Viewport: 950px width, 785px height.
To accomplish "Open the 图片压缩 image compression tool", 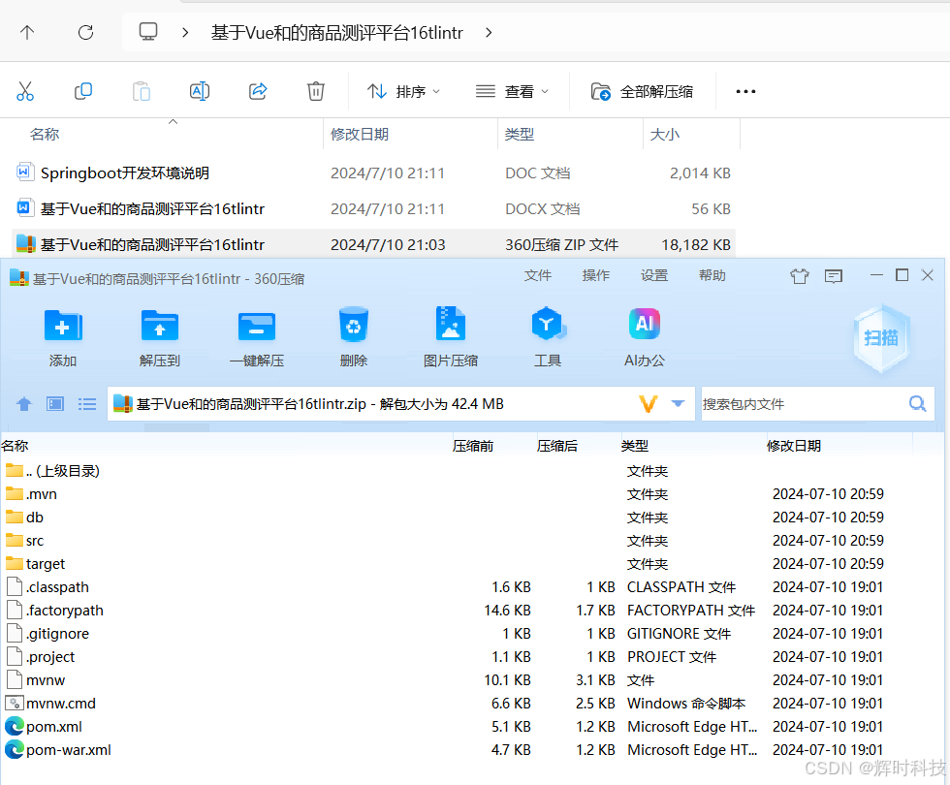I will click(450, 334).
